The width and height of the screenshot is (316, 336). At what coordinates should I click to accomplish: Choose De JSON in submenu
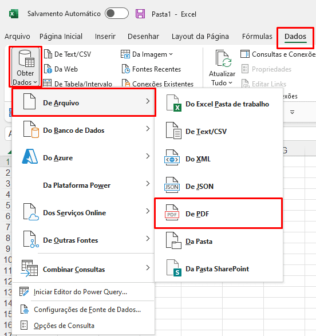[219, 186]
